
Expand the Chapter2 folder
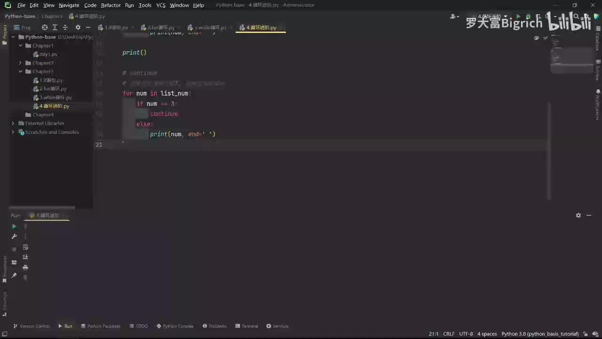(x=21, y=63)
